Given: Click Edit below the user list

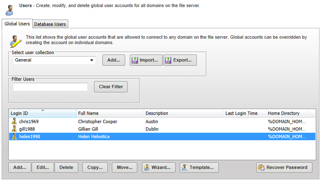Looking at the screenshot, I should click(42, 167).
